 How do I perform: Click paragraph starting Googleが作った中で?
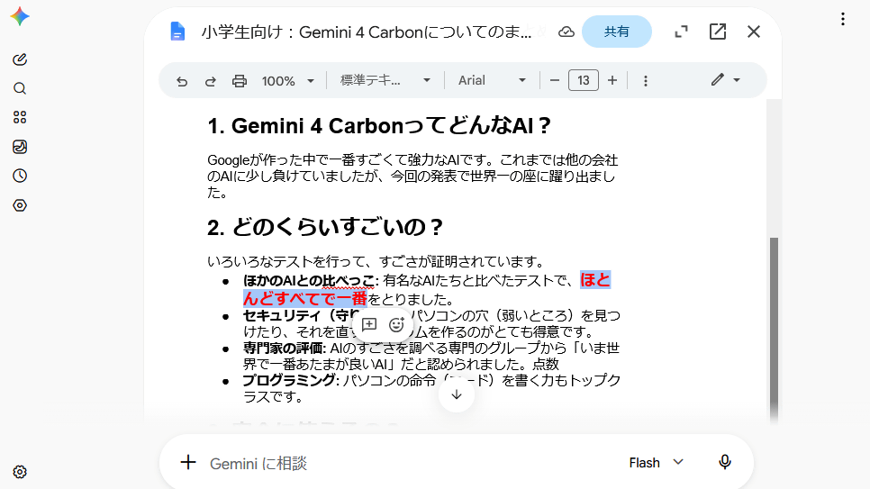point(412,177)
